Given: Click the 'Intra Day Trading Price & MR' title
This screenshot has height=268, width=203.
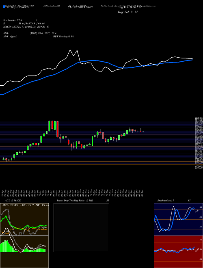Looking at the screenshot, I should point(75,201).
